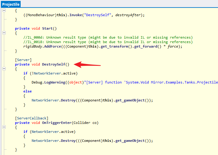The width and height of the screenshot is (218, 155).
Task: Click NetworkServer in OnTriggerEnter's if condition
Action: [x=45, y=132]
